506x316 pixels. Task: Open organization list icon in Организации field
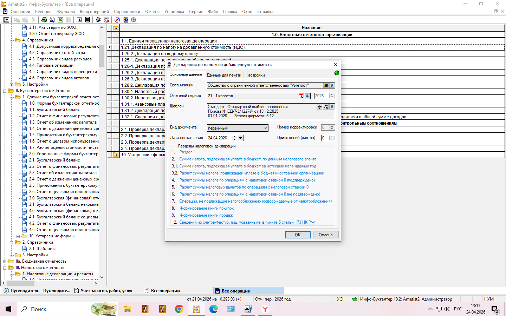(326, 85)
